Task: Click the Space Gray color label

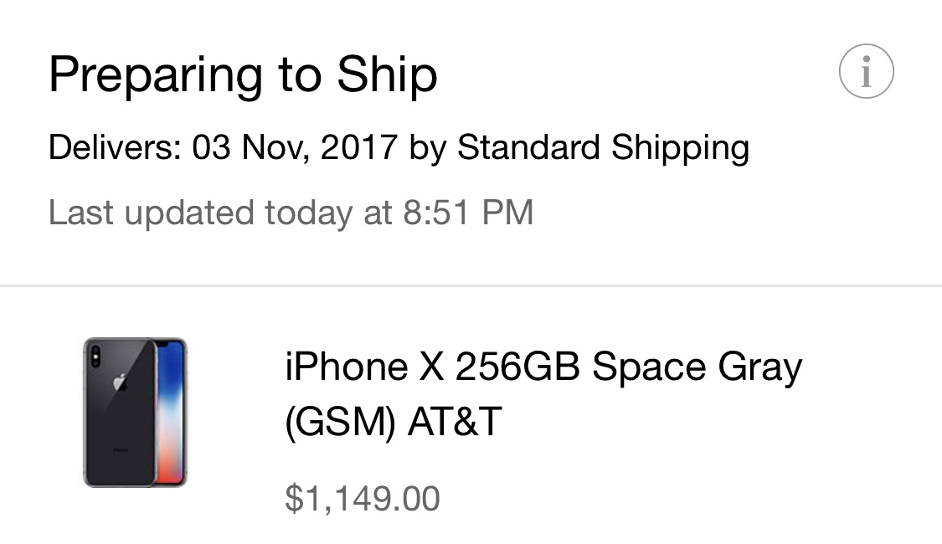Action: pyautogui.click(x=697, y=367)
